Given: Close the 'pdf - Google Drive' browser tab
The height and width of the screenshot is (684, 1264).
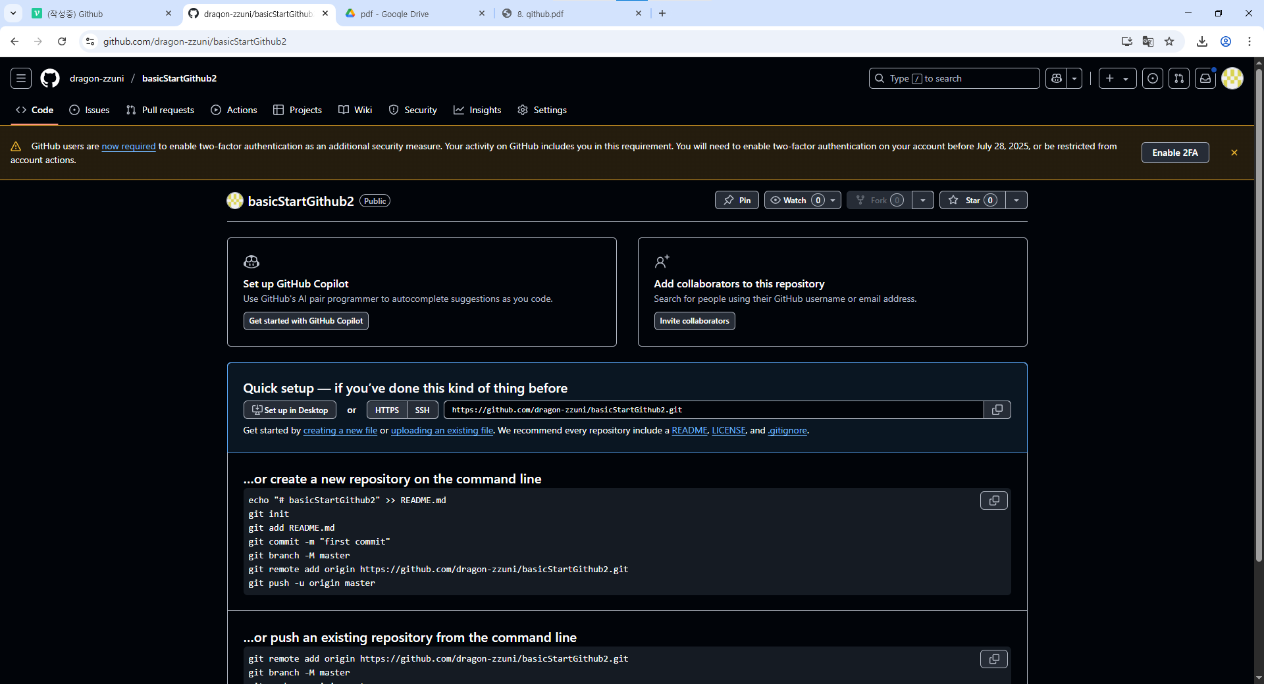Looking at the screenshot, I should tap(482, 13).
